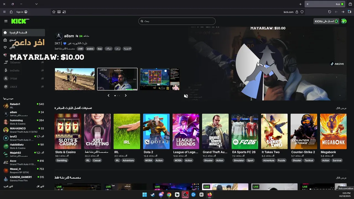This screenshot has width=354, height=199.
Task: Close the Kick browser tab
Action: 307,4
